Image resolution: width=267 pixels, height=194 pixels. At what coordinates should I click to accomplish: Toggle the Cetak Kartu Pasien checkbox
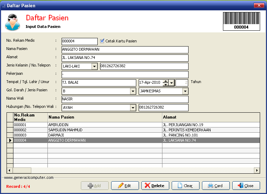pyautogui.click(x=102, y=41)
